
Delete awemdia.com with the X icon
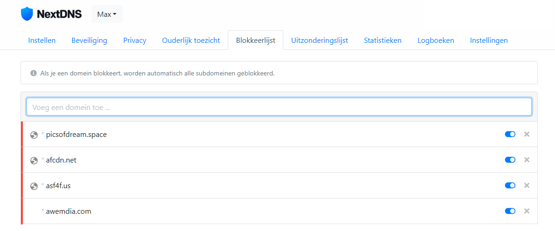coord(527,211)
